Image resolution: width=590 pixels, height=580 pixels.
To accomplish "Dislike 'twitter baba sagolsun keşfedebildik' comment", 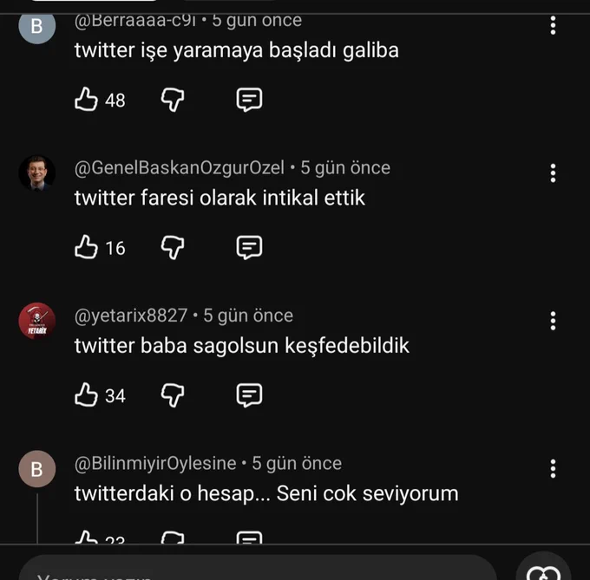I will (173, 395).
